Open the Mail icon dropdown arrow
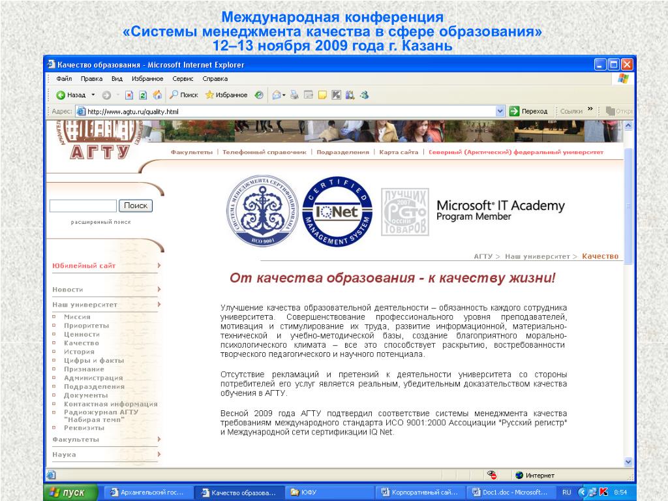The height and width of the screenshot is (501, 668). [284, 95]
